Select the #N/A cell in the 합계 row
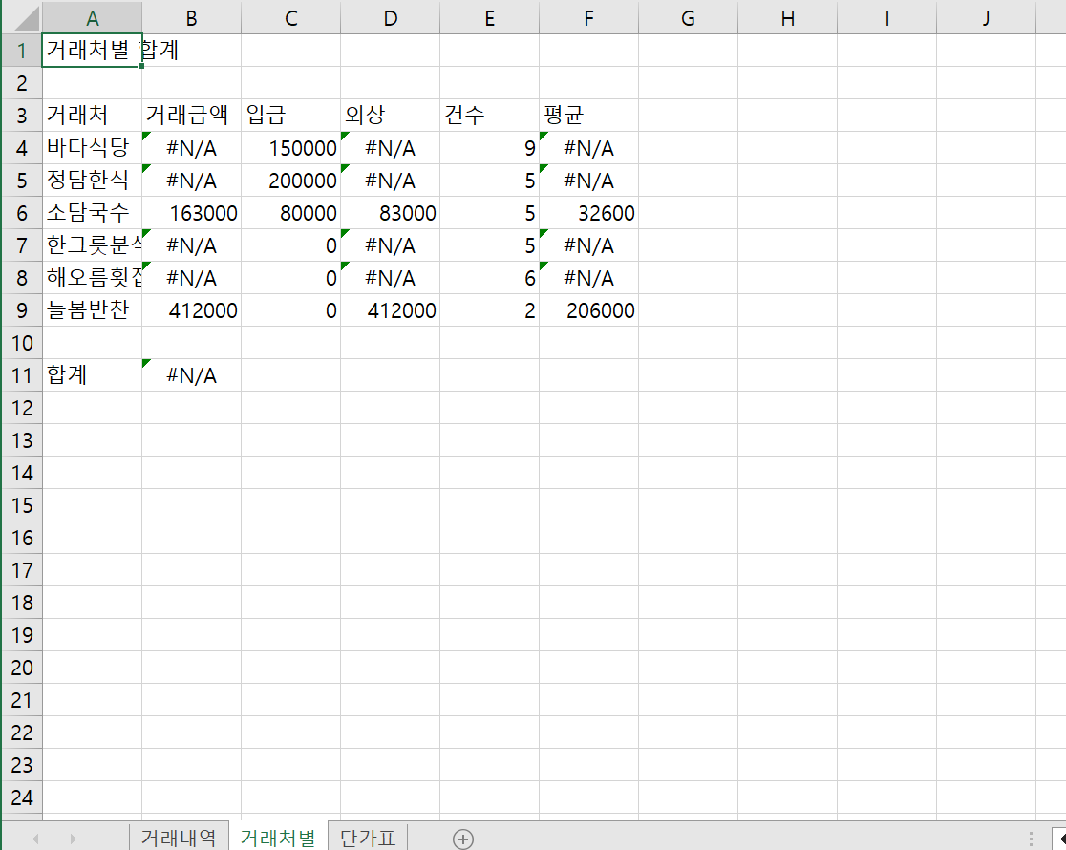This screenshot has width=1066, height=850. tap(191, 374)
